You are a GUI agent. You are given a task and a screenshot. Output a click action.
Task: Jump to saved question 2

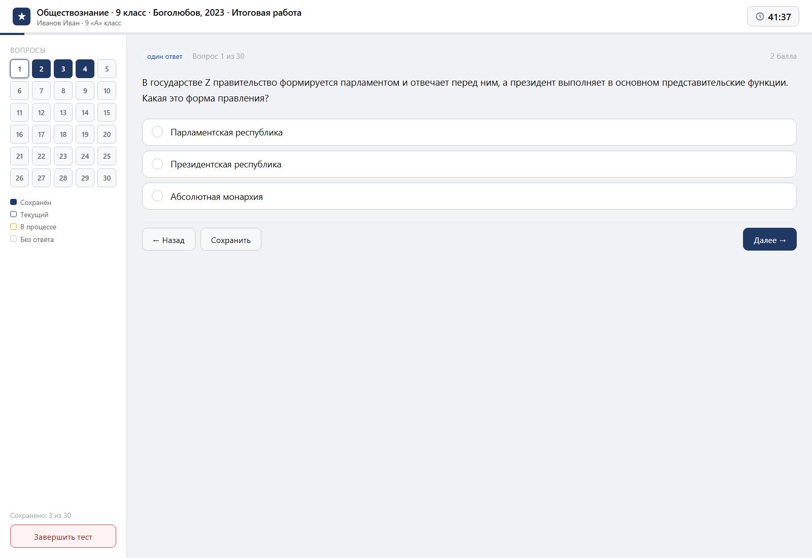[x=41, y=69]
